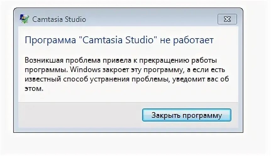This screenshot has width=271, height=156.
Task: Click the gray footer area beside the button
Action: pyautogui.click(x=79, y=115)
